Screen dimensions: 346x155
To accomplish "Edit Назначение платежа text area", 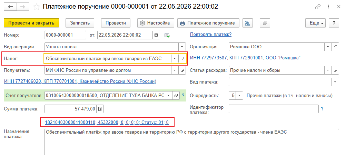I will (191, 142).
